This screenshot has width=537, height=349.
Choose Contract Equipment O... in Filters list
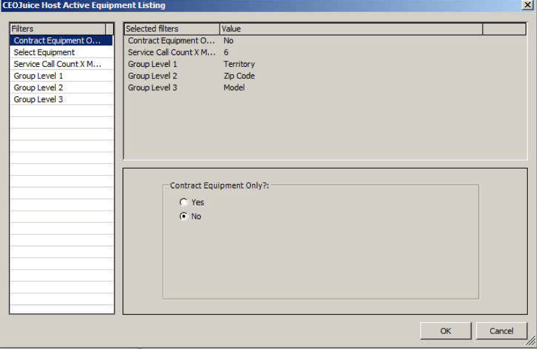click(x=62, y=40)
